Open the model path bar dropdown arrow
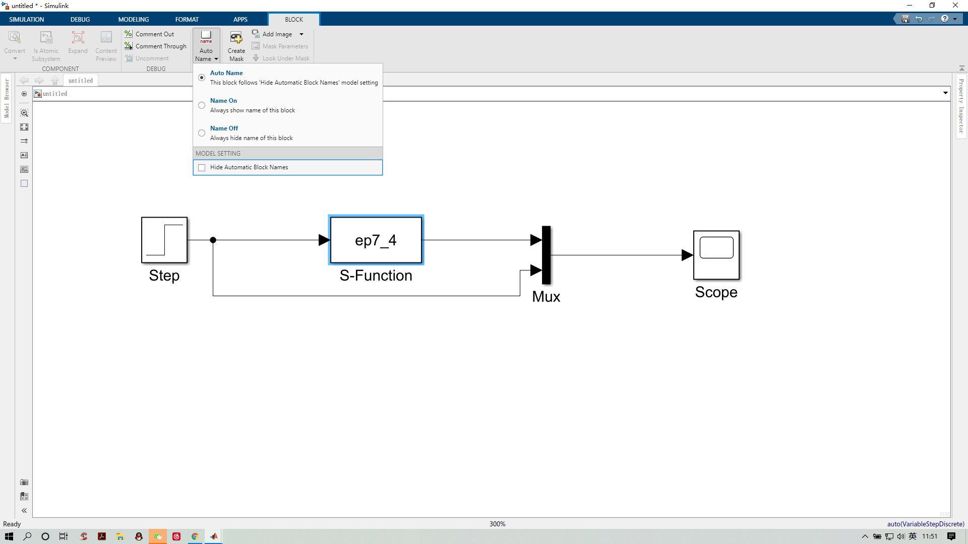This screenshot has width=968, height=544. (945, 93)
